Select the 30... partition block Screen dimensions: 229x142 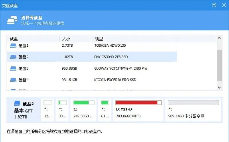(62, 110)
